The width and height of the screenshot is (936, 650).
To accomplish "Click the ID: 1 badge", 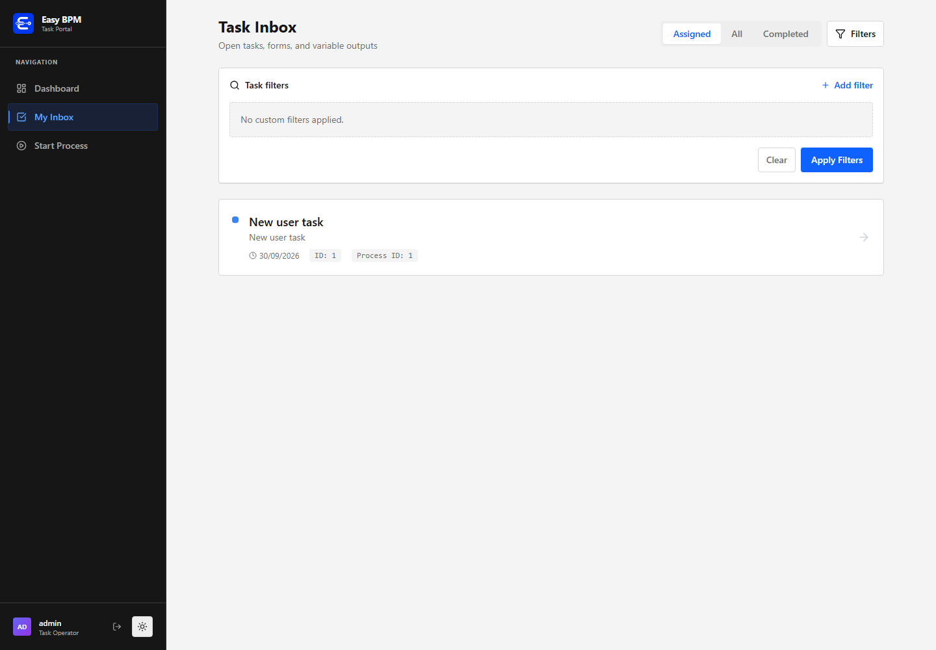I will pyautogui.click(x=325, y=255).
